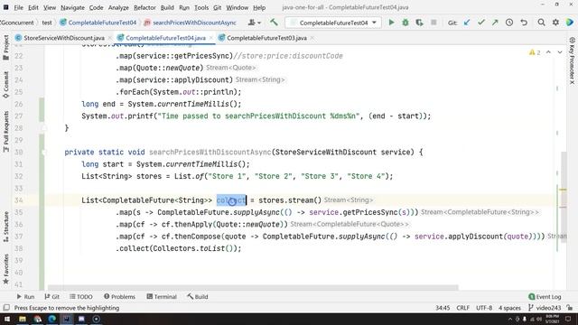
Task: Click the warnings indicator showing 2
Action: click(x=535, y=52)
